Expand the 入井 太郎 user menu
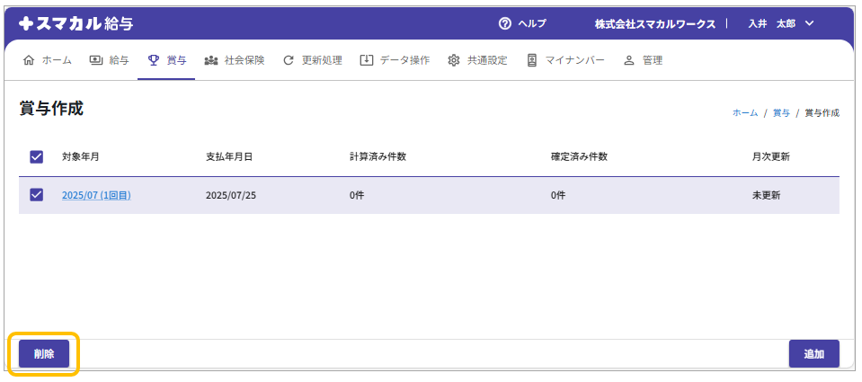 (780, 23)
